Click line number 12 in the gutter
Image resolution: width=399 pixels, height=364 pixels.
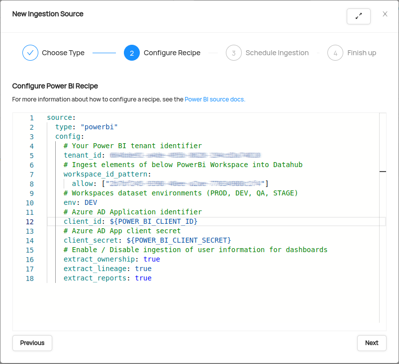coord(30,222)
